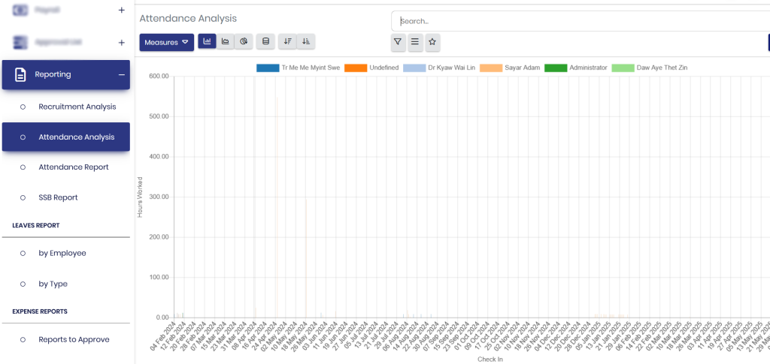Sort chart in descending order

(288, 41)
